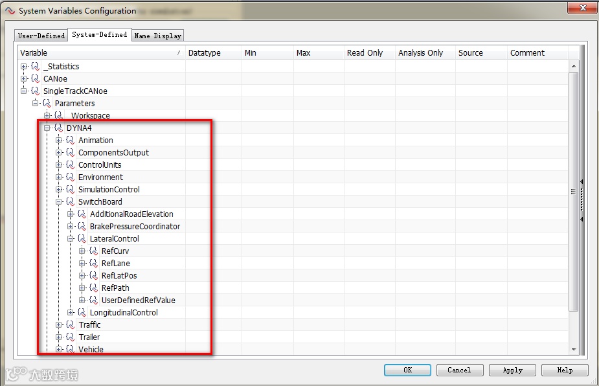The width and height of the screenshot is (599, 386).
Task: Confirm with the OK button
Action: click(x=407, y=370)
